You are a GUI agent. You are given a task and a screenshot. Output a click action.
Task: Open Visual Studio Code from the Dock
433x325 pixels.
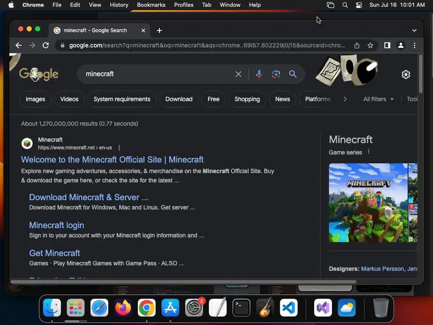pyautogui.click(x=288, y=308)
